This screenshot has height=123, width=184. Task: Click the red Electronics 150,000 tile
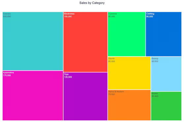85,42
